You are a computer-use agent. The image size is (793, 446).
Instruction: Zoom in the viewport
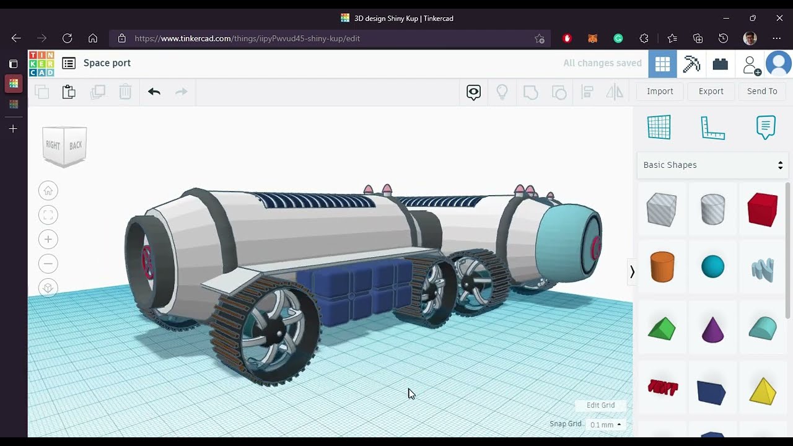(48, 239)
